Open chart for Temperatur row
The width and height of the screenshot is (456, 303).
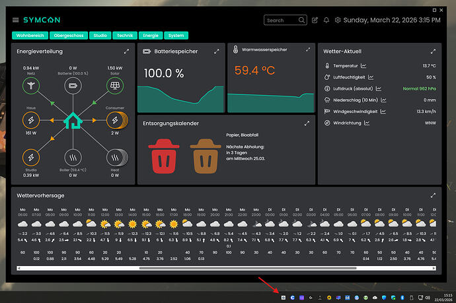tap(363, 66)
